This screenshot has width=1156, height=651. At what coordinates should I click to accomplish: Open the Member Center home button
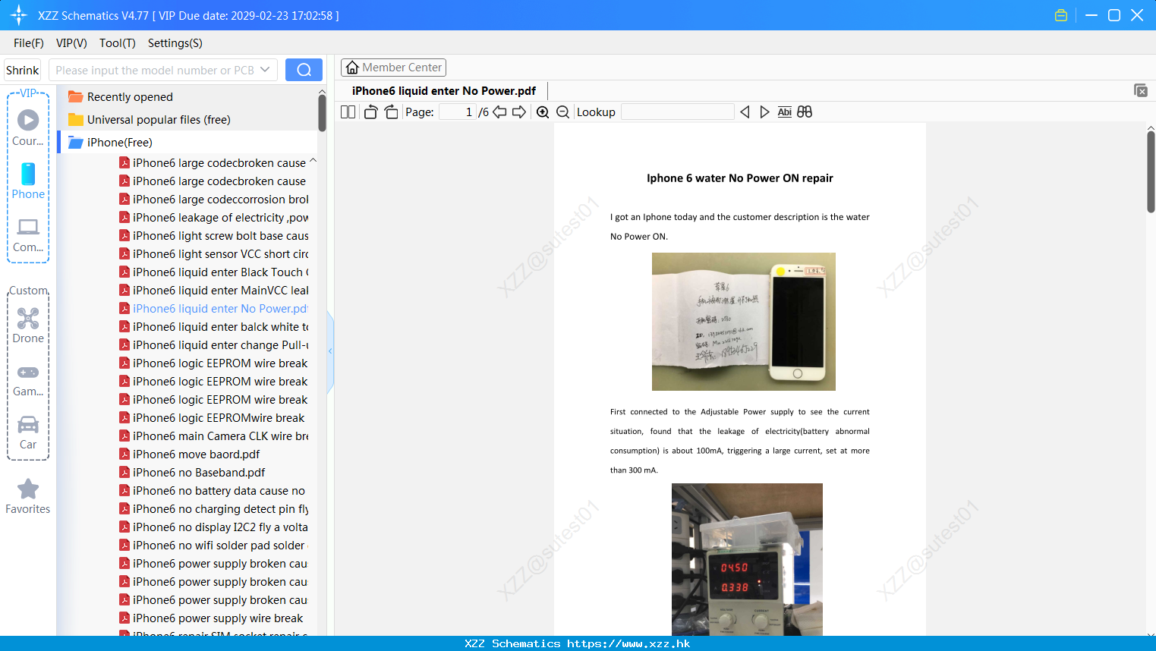[393, 68]
